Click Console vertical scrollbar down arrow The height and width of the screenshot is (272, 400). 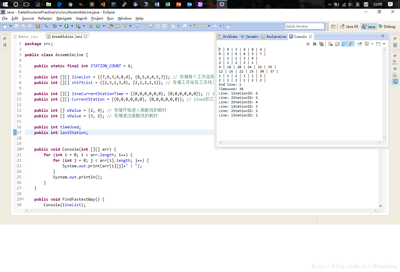point(384,138)
